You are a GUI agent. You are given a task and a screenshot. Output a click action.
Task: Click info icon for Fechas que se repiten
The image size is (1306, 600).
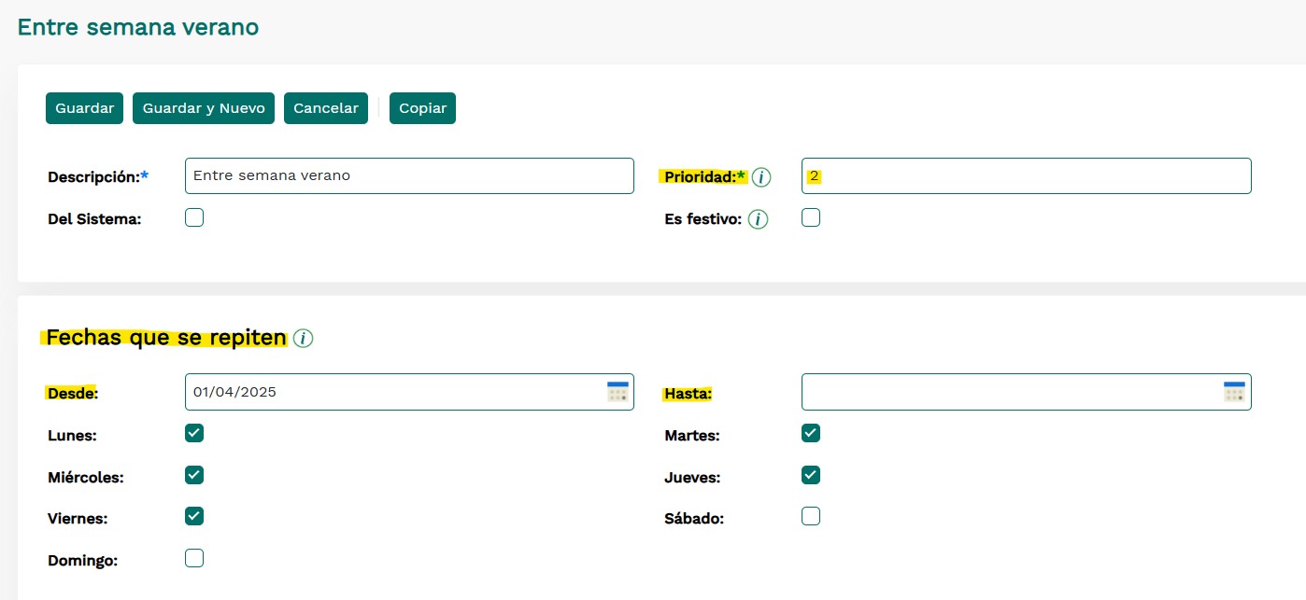tap(303, 339)
